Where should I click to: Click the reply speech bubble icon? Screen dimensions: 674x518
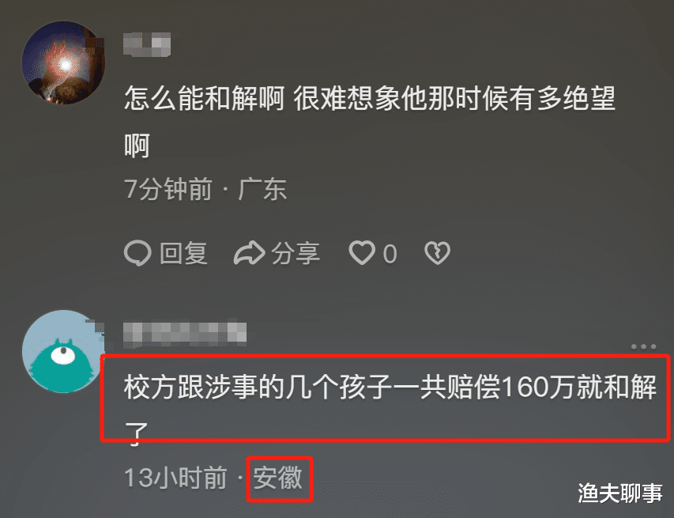137,252
